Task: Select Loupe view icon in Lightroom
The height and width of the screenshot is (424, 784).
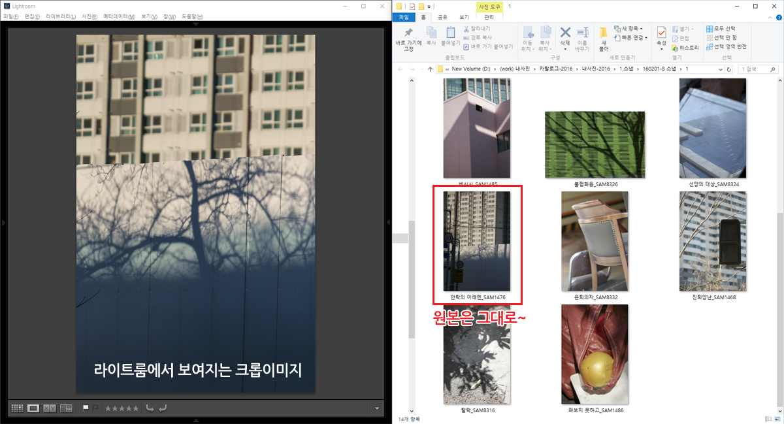Action: 33,408
